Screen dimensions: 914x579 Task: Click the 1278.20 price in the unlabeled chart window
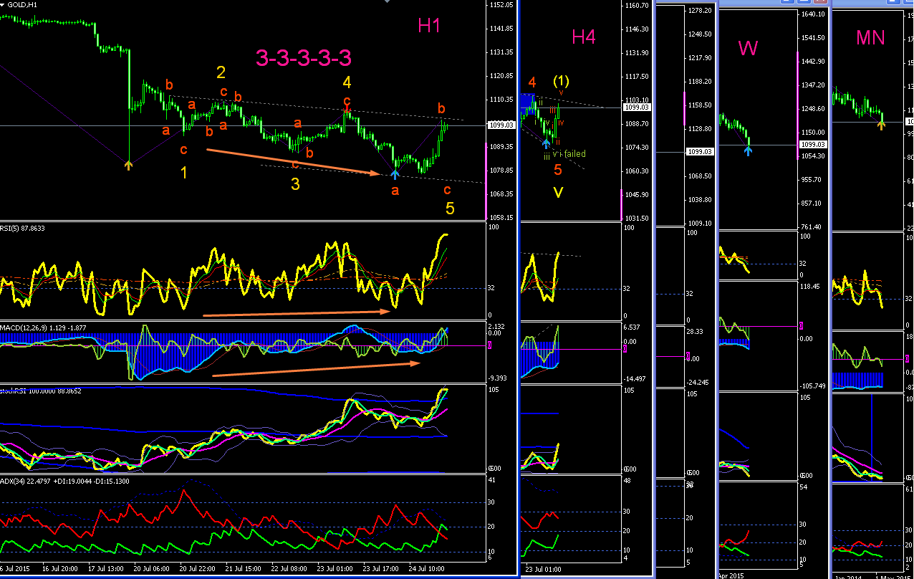tap(698, 11)
